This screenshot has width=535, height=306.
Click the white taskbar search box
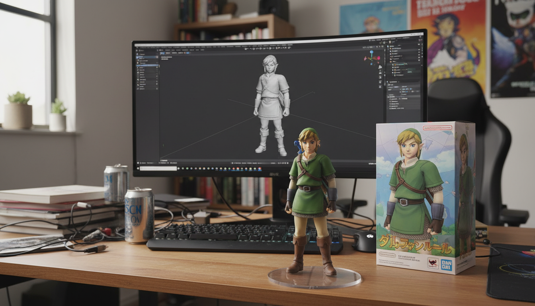click(158, 169)
